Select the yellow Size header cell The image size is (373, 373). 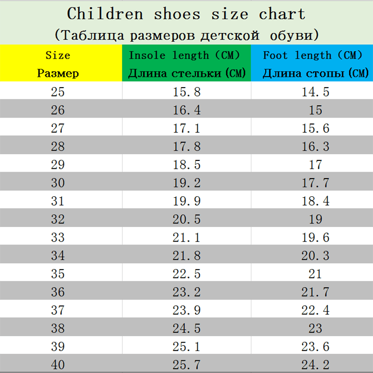[x=58, y=63]
